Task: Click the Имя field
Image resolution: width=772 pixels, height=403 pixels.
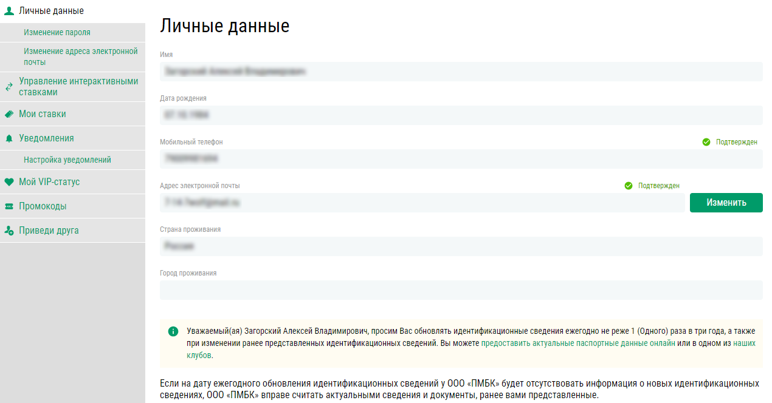Action: pos(461,72)
